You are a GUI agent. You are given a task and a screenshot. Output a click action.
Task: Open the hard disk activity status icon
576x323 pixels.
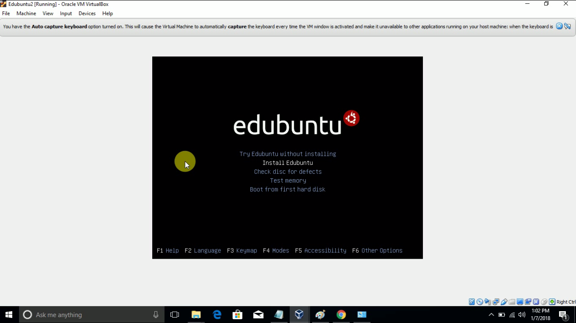(472, 302)
